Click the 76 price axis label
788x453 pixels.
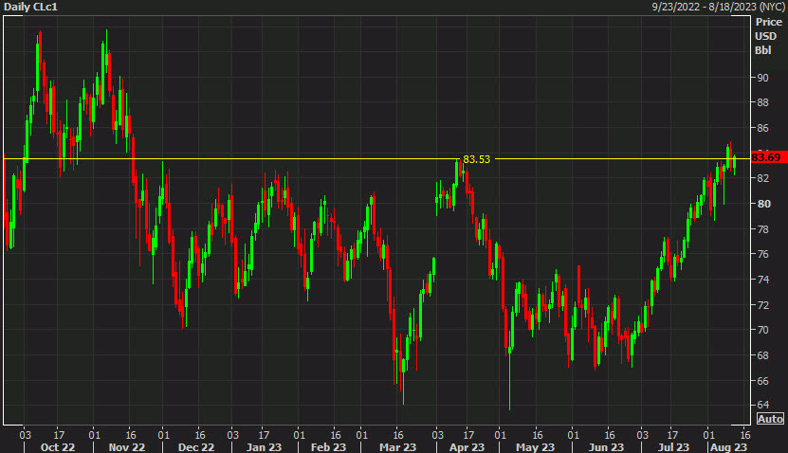click(763, 254)
